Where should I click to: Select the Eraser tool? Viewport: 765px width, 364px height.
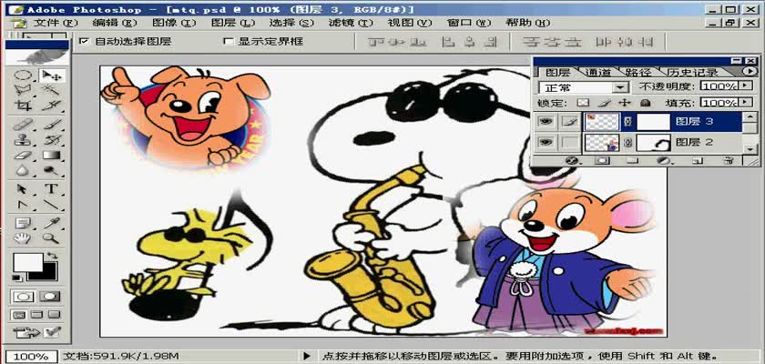[23, 156]
